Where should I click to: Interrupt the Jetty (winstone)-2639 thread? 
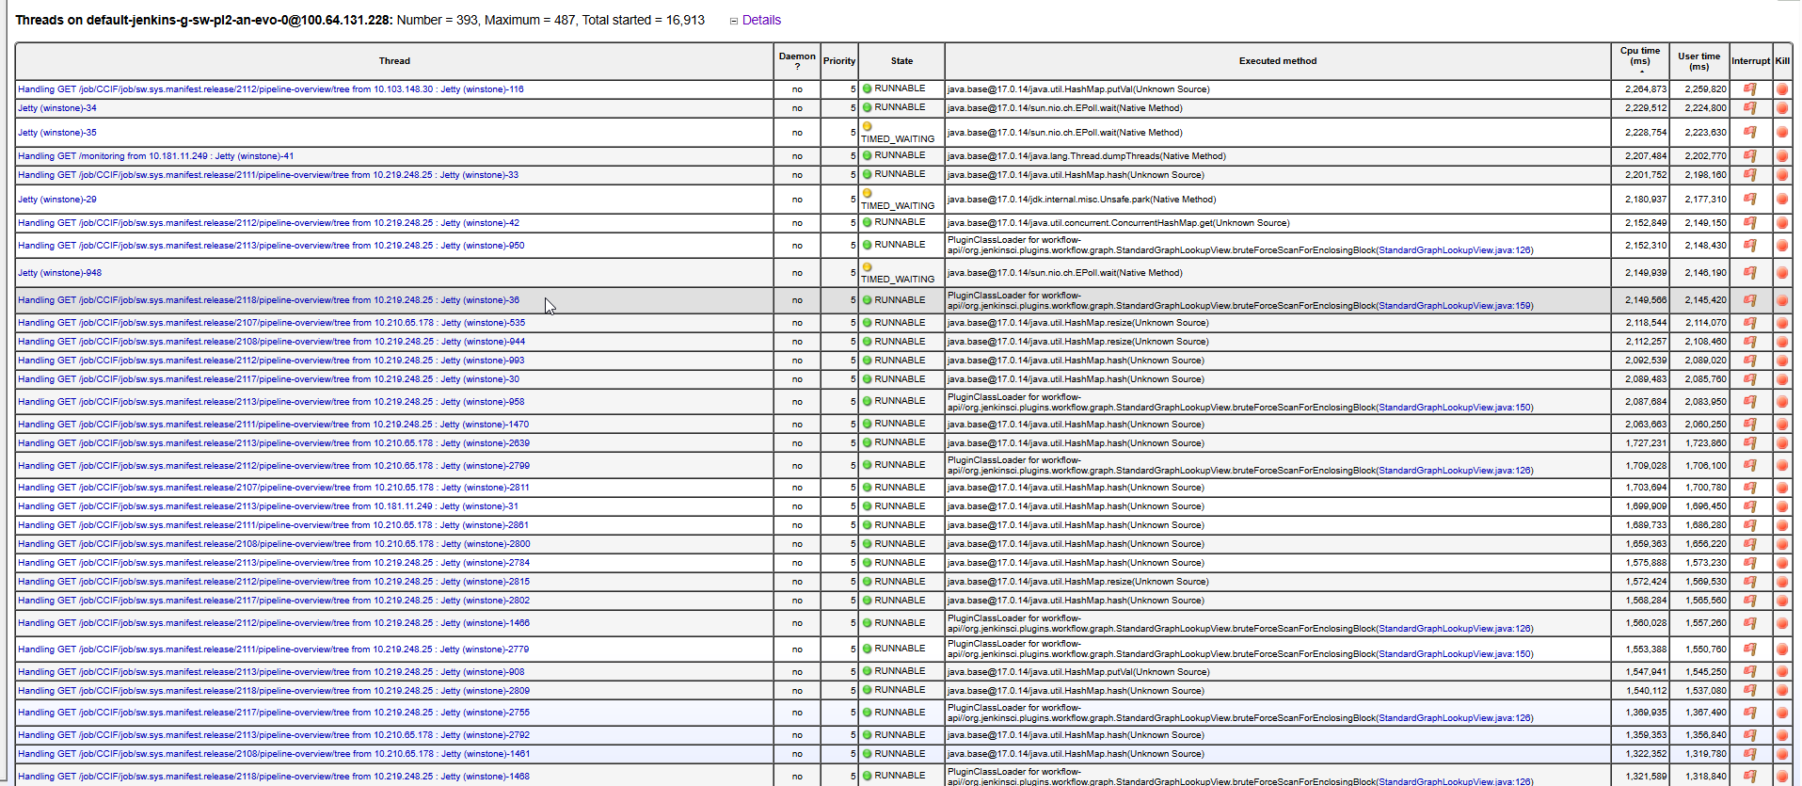1749,443
